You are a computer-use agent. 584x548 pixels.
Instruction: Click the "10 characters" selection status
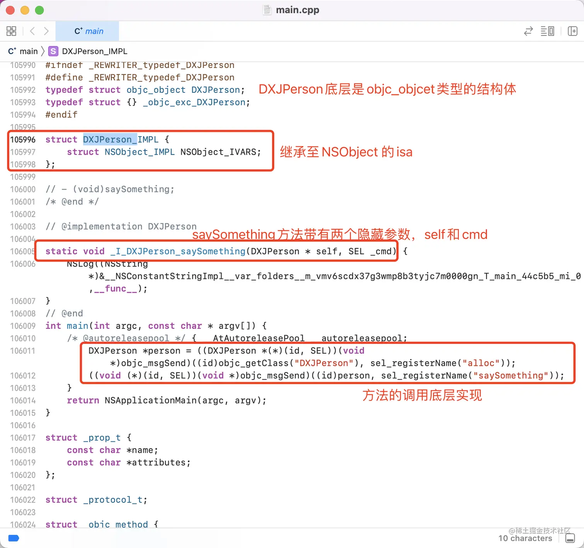(525, 538)
